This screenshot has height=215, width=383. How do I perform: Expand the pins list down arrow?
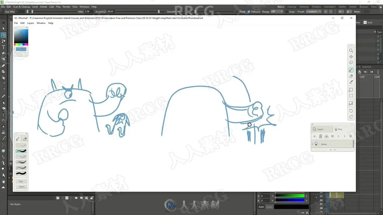tap(335, 150)
